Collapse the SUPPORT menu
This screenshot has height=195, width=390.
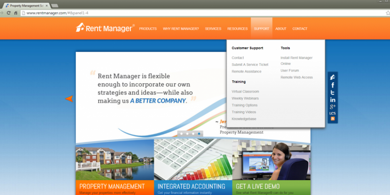[261, 28]
